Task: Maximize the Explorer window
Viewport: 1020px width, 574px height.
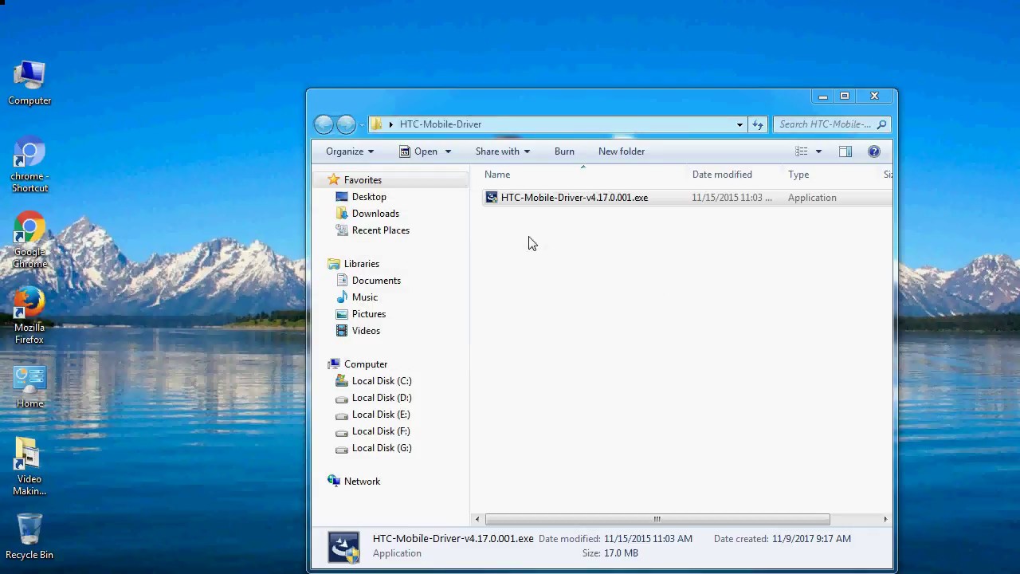Action: 845,96
